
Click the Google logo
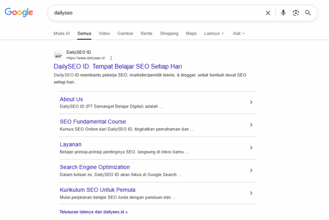[19, 12]
